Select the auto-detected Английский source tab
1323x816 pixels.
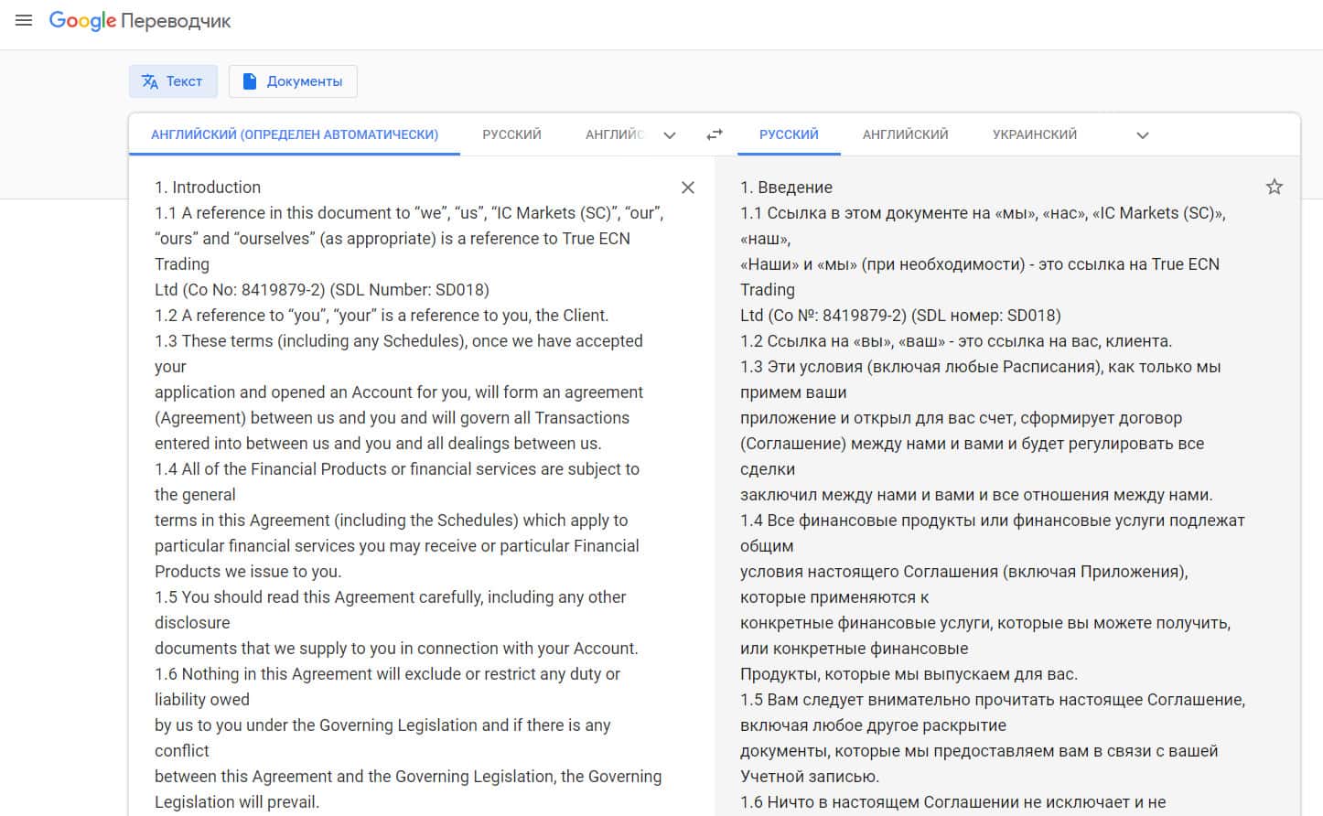click(x=294, y=134)
